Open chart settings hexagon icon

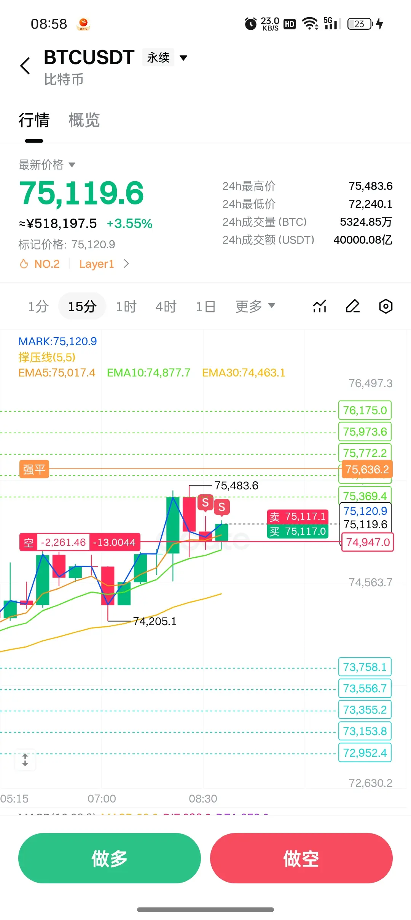pyautogui.click(x=386, y=306)
